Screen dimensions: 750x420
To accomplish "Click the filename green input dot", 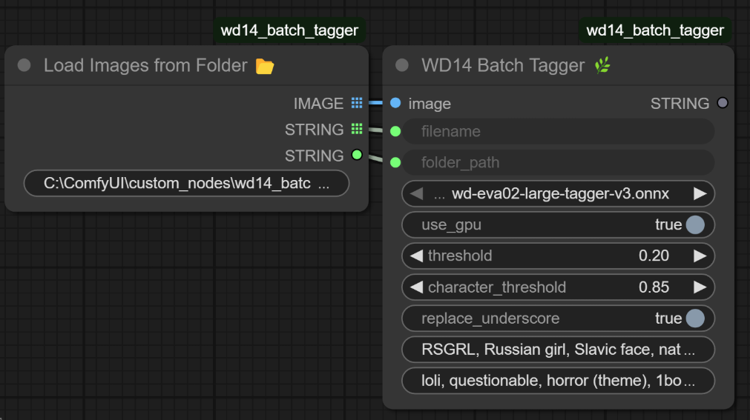I will click(395, 131).
